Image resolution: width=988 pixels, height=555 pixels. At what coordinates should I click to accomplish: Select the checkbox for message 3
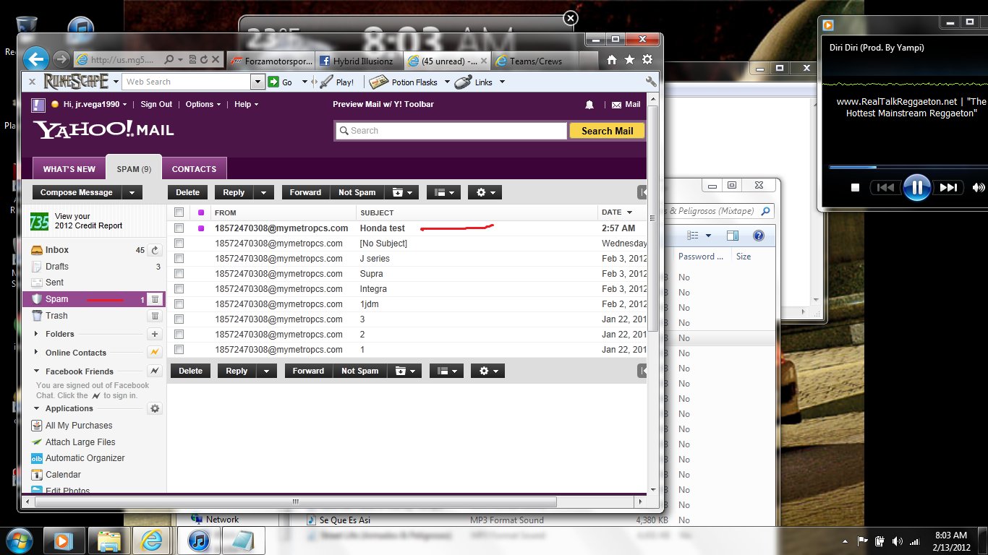(x=179, y=319)
